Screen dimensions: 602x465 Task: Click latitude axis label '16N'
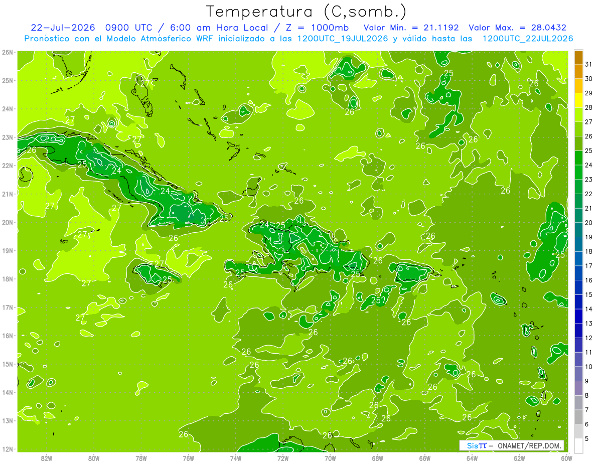coord(8,336)
